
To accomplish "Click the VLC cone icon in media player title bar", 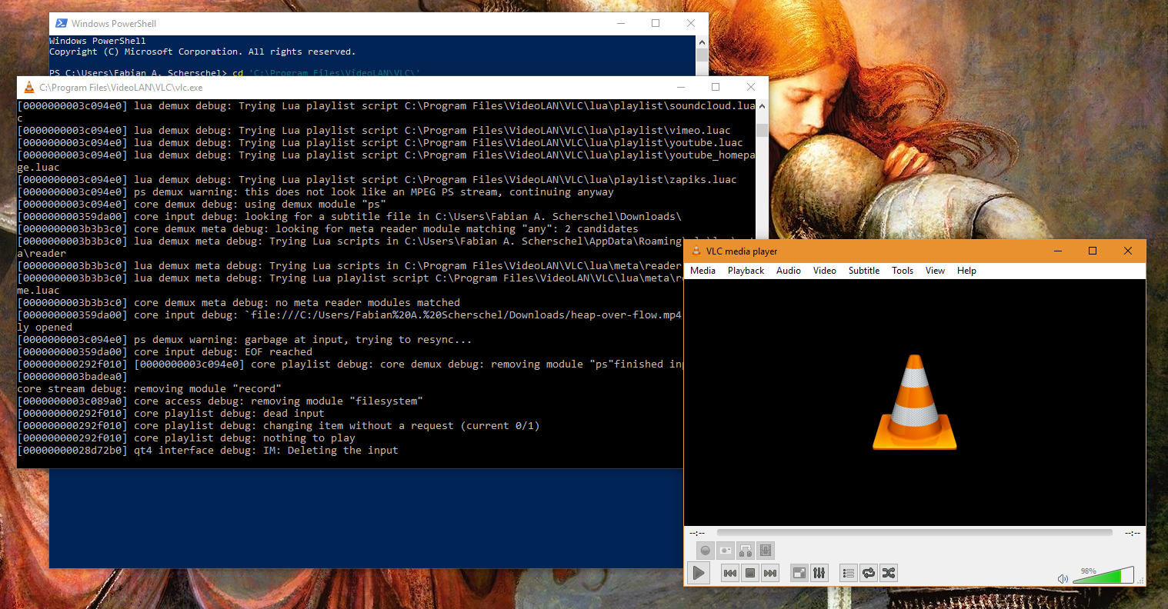I will (696, 251).
